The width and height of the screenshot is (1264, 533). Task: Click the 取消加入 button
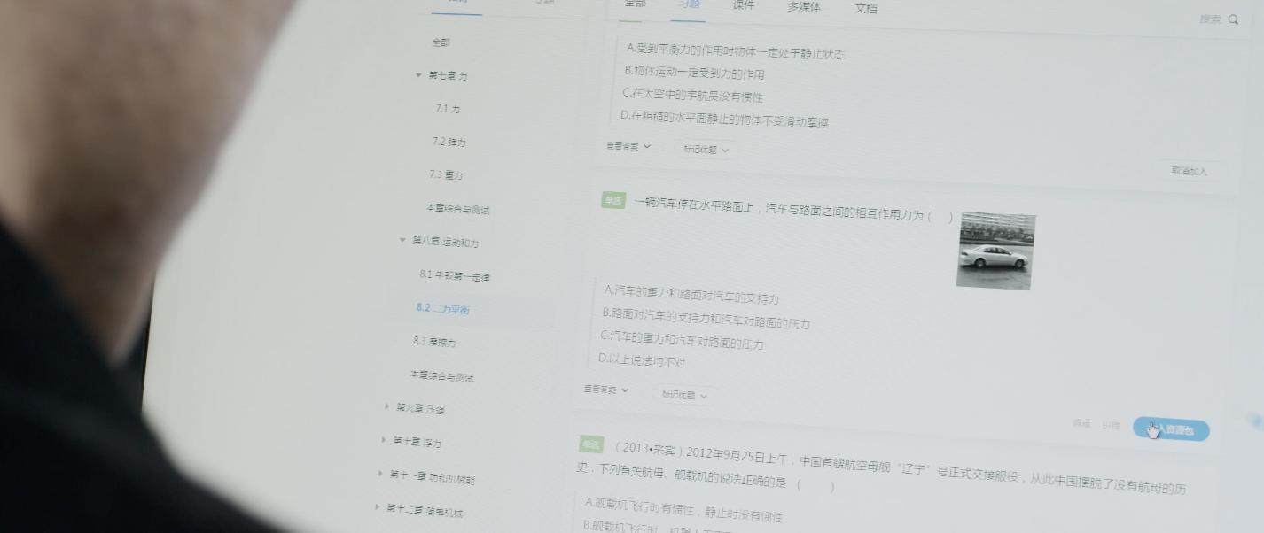click(x=1189, y=171)
